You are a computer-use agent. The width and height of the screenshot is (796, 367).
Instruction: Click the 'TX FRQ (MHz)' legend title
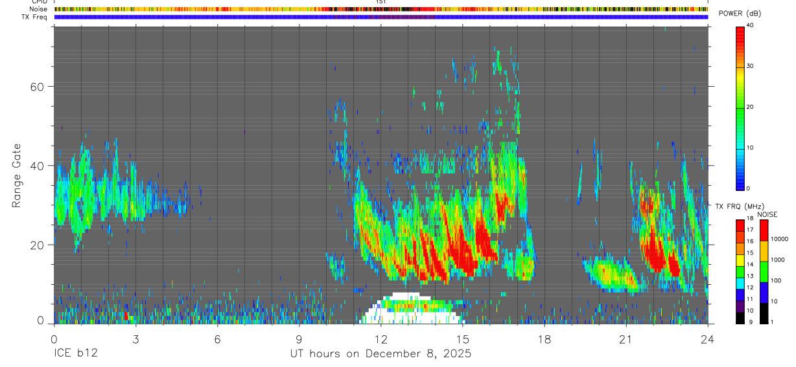738,206
